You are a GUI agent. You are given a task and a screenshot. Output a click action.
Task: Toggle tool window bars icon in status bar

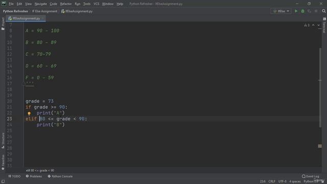tap(3, 181)
